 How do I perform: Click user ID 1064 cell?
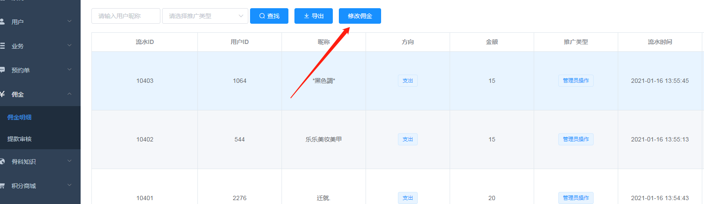[x=240, y=81]
